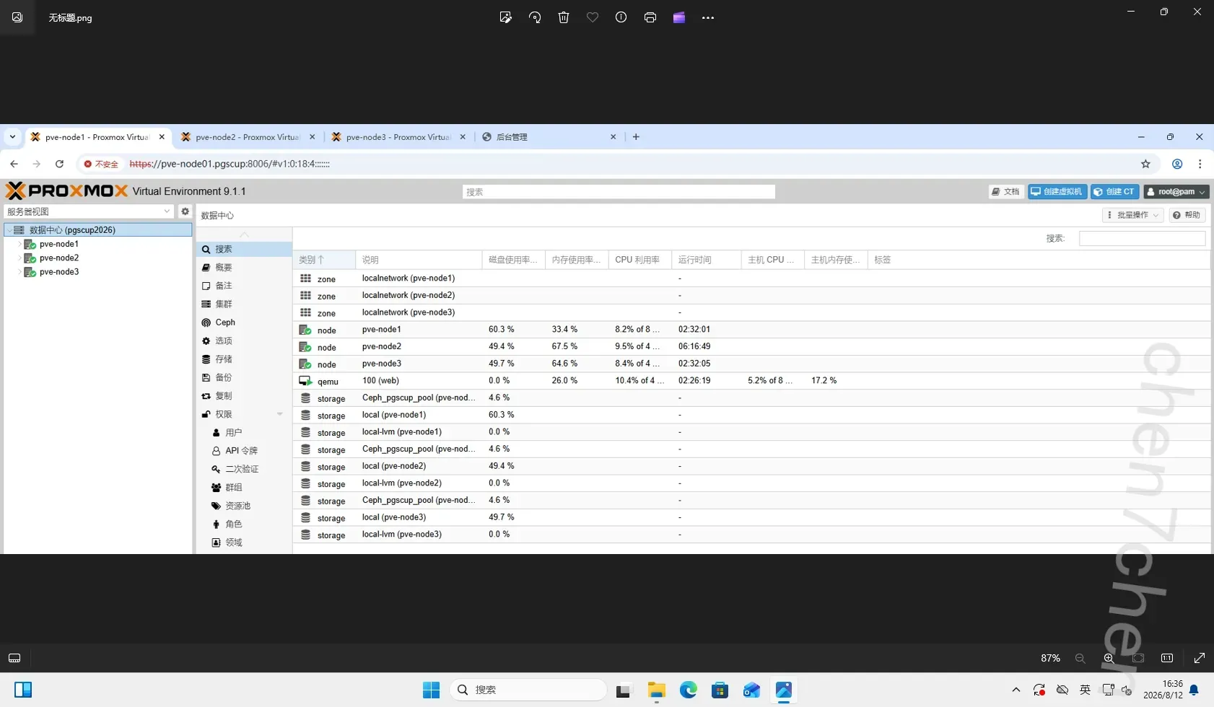Open the 二次验证 two-factor item

pos(244,469)
